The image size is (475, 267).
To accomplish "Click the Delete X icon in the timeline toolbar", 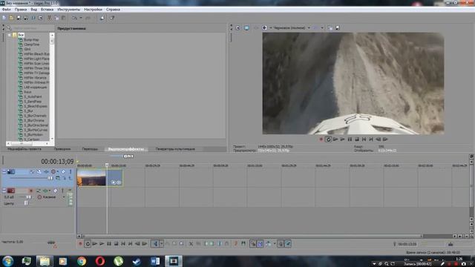I will [x=191, y=244].
